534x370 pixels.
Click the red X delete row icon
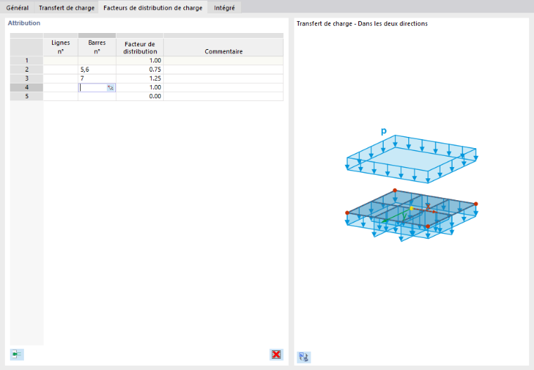tap(276, 355)
